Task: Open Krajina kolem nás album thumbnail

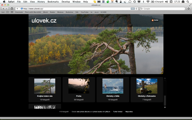Action: pyautogui.click(x=45, y=86)
